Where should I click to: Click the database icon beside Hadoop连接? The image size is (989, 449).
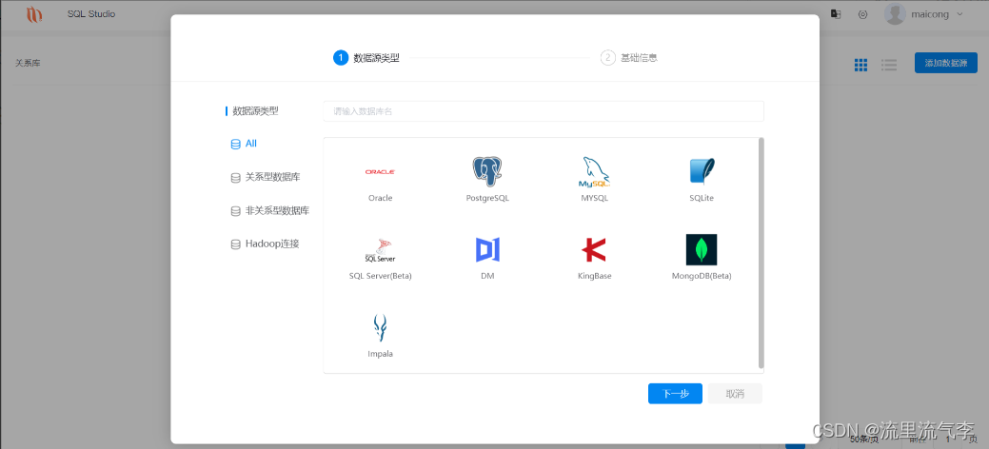(x=235, y=244)
